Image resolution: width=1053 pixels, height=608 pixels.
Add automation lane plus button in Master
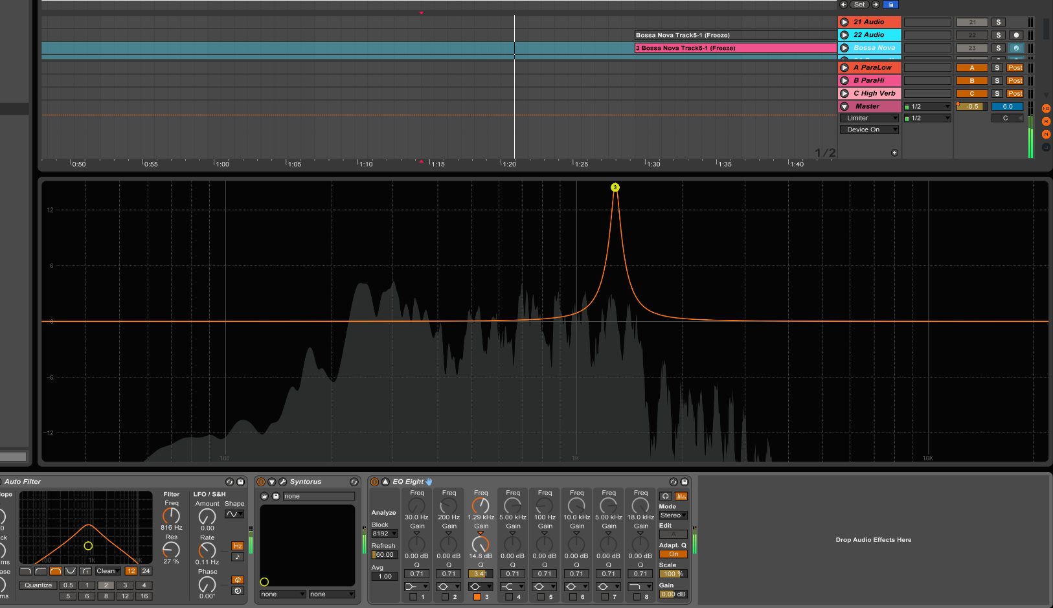(x=894, y=153)
